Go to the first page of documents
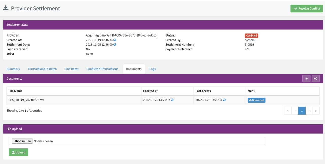The image size is (325, 164). click(x=288, y=111)
